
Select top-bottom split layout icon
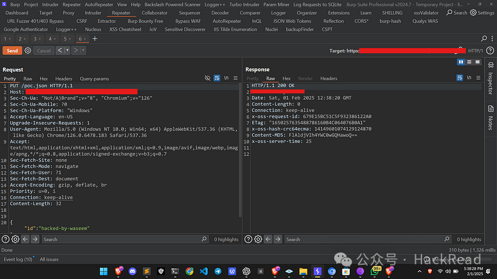coord(469,62)
